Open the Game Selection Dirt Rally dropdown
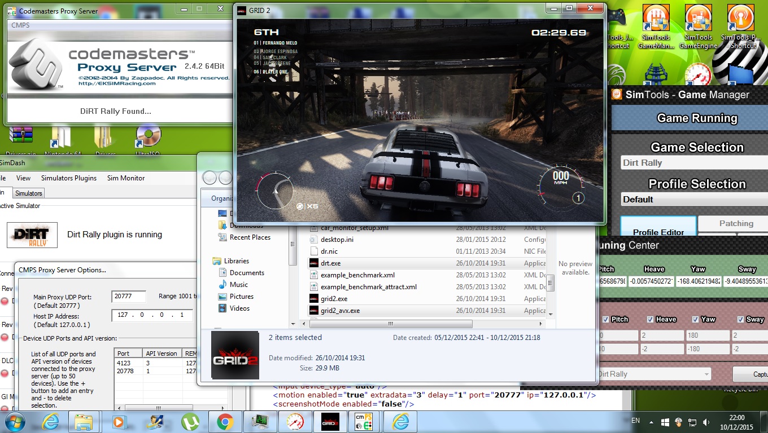The height and width of the screenshot is (433, 768). point(694,163)
